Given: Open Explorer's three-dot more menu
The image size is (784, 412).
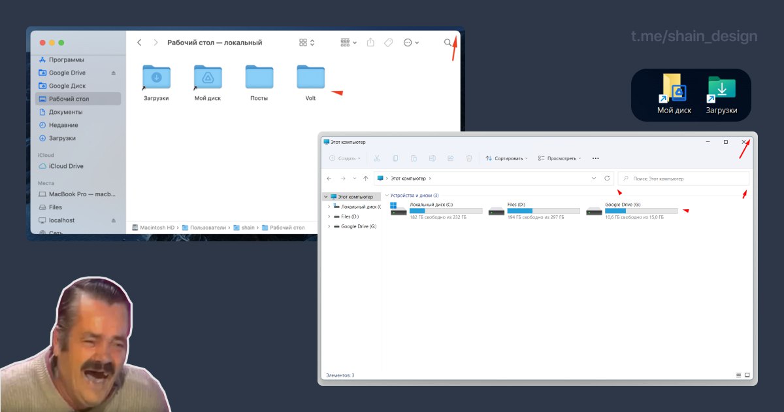Looking at the screenshot, I should (x=595, y=158).
